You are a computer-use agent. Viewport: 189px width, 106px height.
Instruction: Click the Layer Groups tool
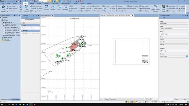point(11,6)
